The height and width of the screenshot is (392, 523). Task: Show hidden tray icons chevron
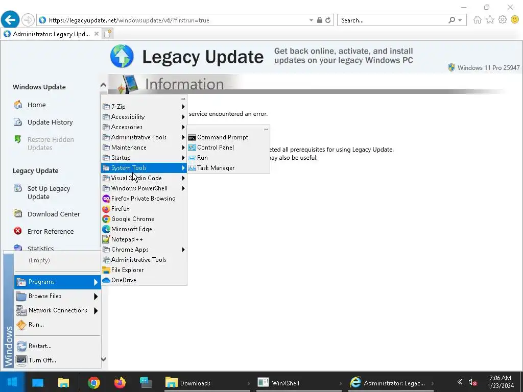point(460,382)
